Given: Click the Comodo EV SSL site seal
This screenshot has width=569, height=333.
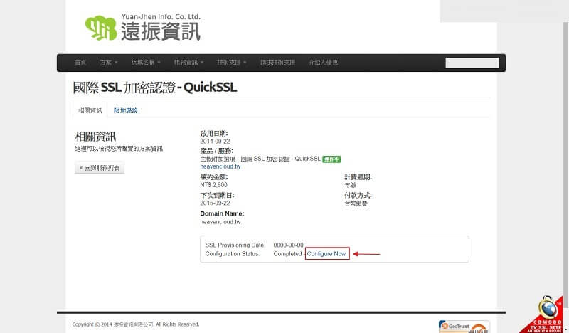Looking at the screenshot, I should pyautogui.click(x=544, y=315).
